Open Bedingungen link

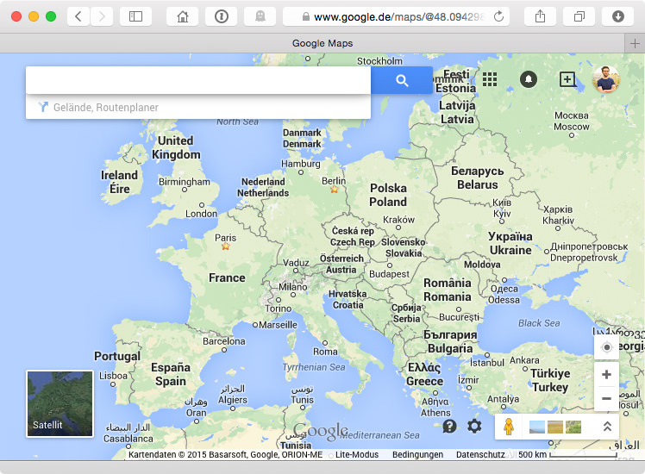click(417, 455)
